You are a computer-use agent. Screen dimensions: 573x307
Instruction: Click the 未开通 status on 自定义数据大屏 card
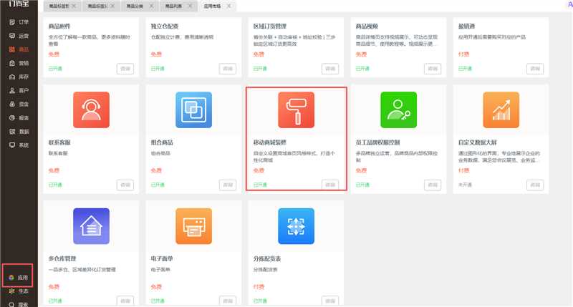tap(465, 185)
